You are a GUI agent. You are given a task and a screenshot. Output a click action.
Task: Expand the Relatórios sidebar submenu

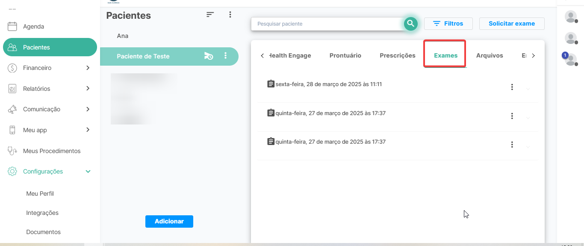[88, 89]
